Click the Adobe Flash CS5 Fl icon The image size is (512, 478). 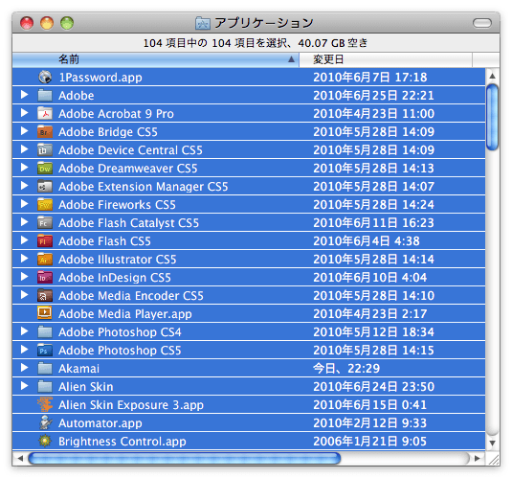pos(45,241)
